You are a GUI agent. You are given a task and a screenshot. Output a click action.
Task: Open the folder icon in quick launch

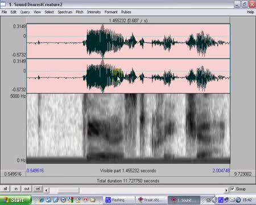[x=93, y=200]
